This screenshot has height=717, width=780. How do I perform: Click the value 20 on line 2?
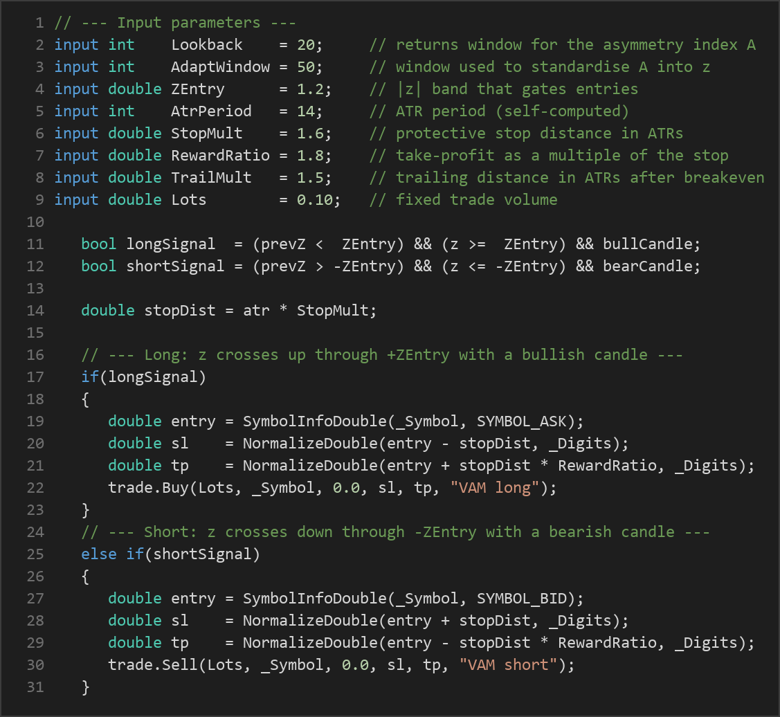pos(306,45)
